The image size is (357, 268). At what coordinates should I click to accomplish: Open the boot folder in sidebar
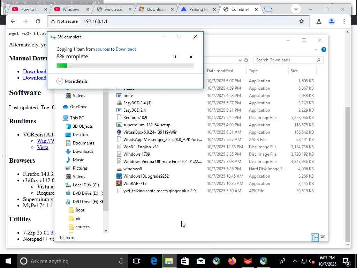(80, 210)
